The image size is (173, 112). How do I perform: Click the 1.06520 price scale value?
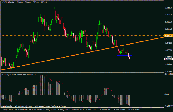[x=169, y=22]
